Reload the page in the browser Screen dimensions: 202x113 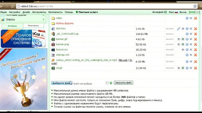(12, 6)
